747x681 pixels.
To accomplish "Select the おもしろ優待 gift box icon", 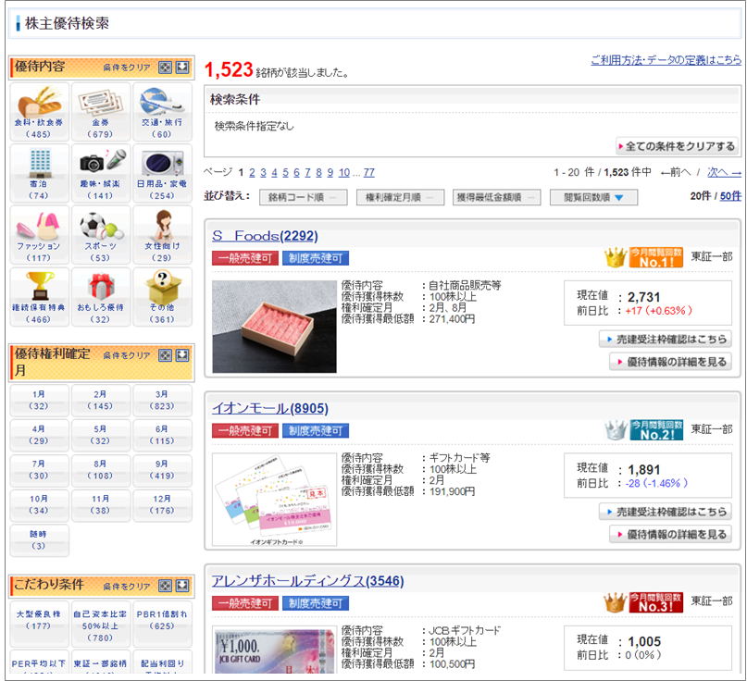I will (101, 297).
